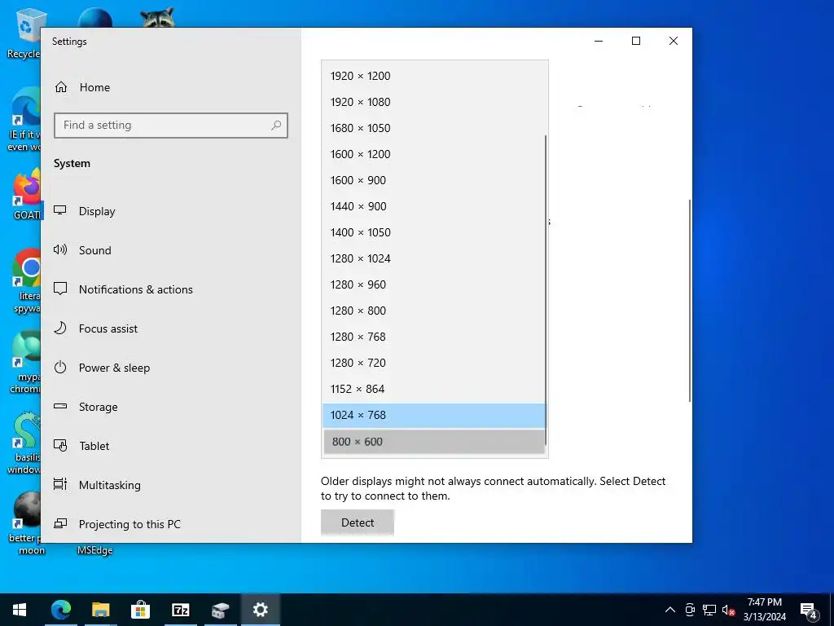
Task: Show hidden system tray icons
Action: tap(670, 610)
